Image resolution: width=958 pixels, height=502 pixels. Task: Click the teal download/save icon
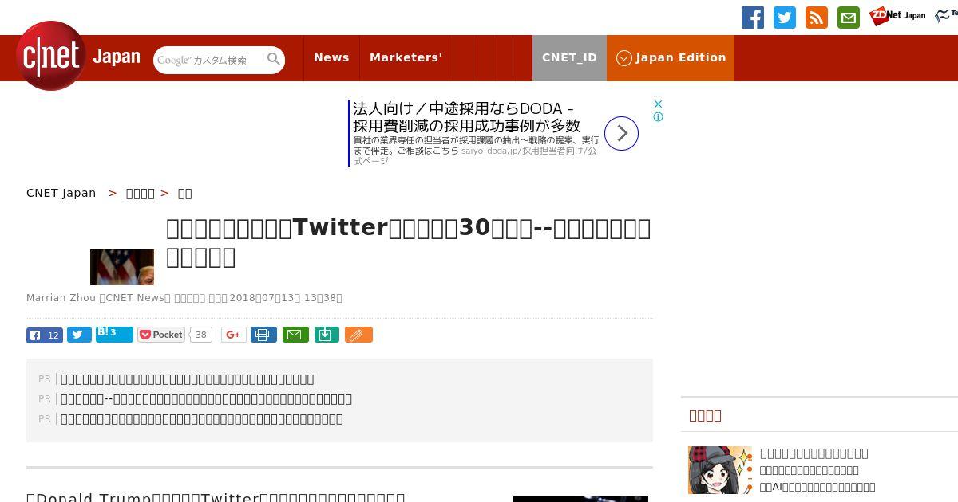(327, 335)
